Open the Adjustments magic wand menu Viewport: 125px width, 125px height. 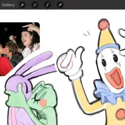35,5
